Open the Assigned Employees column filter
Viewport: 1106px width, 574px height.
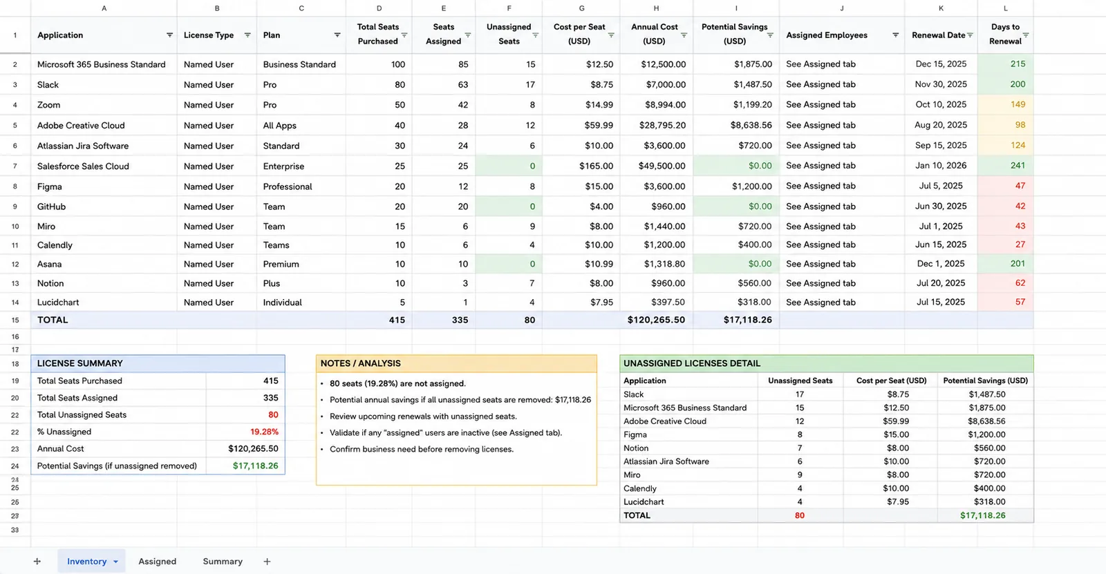[896, 35]
